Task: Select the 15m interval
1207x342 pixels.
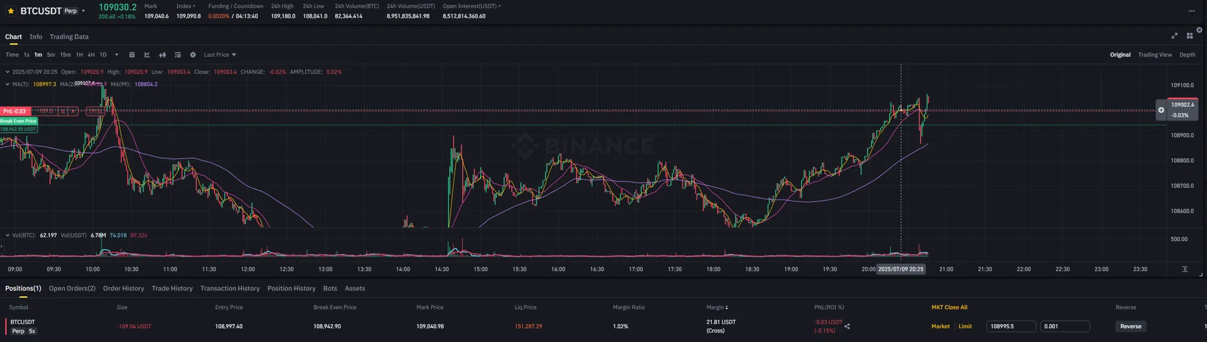Action: (65, 55)
